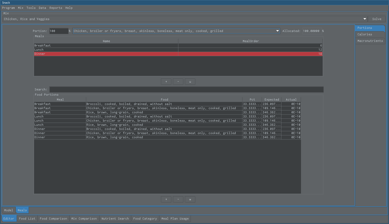Select the Breakfast Chicken breast food portion row
The width and height of the screenshot is (389, 224).
click(167, 108)
